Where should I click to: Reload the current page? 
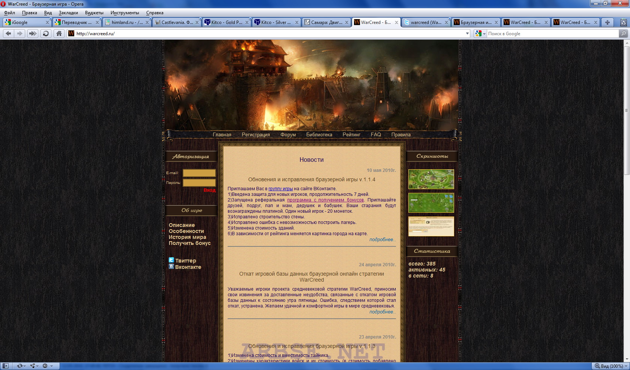click(x=46, y=33)
